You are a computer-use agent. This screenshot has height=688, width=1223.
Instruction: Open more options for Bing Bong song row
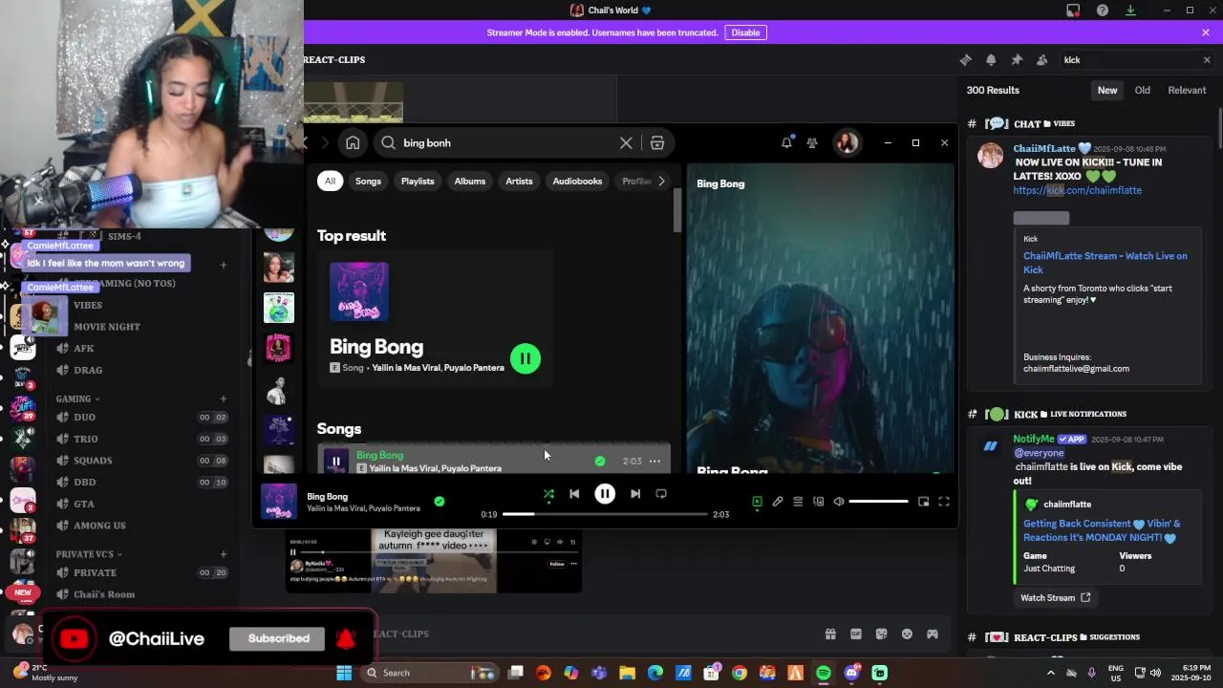[x=654, y=461]
